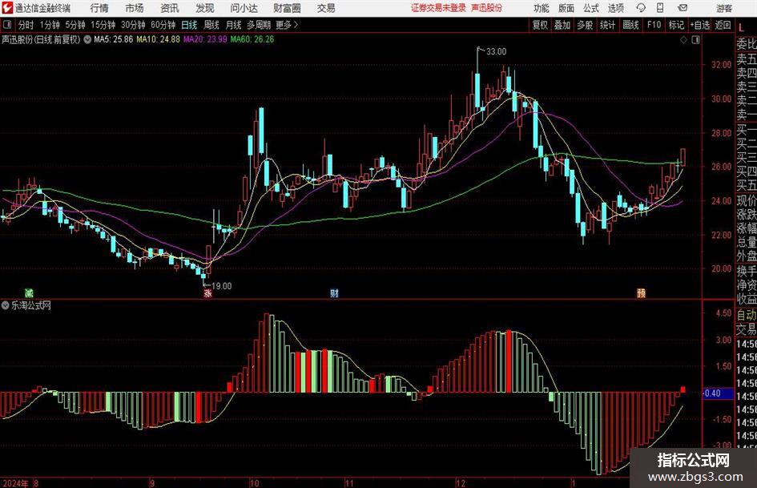Open the 财富圈 menu
This screenshot has width=757, height=488.
287,8
